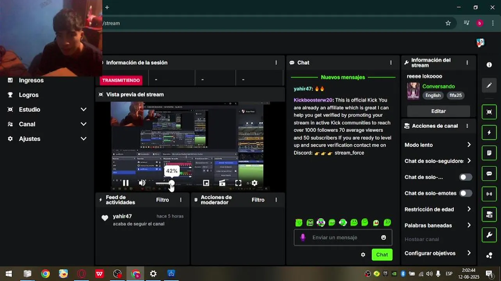Click the green Chat send button
Image resolution: width=501 pixels, height=281 pixels.
382,254
